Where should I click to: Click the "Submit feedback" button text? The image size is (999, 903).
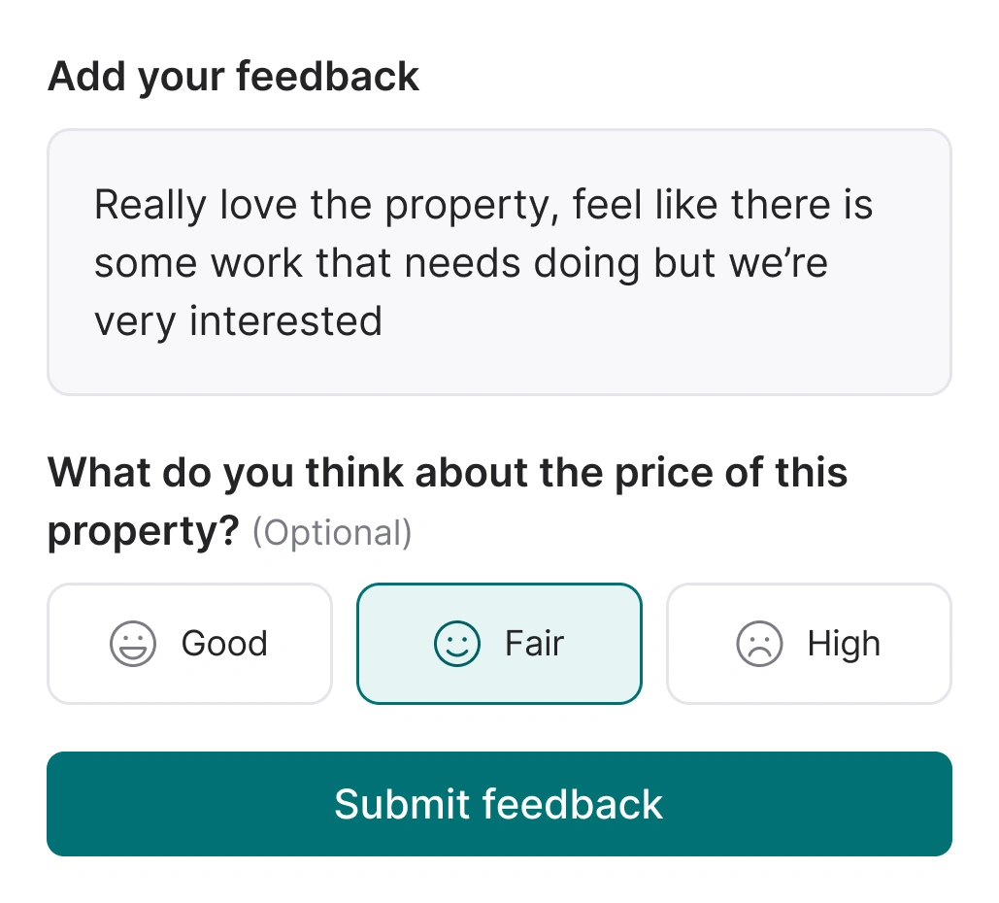point(499,804)
